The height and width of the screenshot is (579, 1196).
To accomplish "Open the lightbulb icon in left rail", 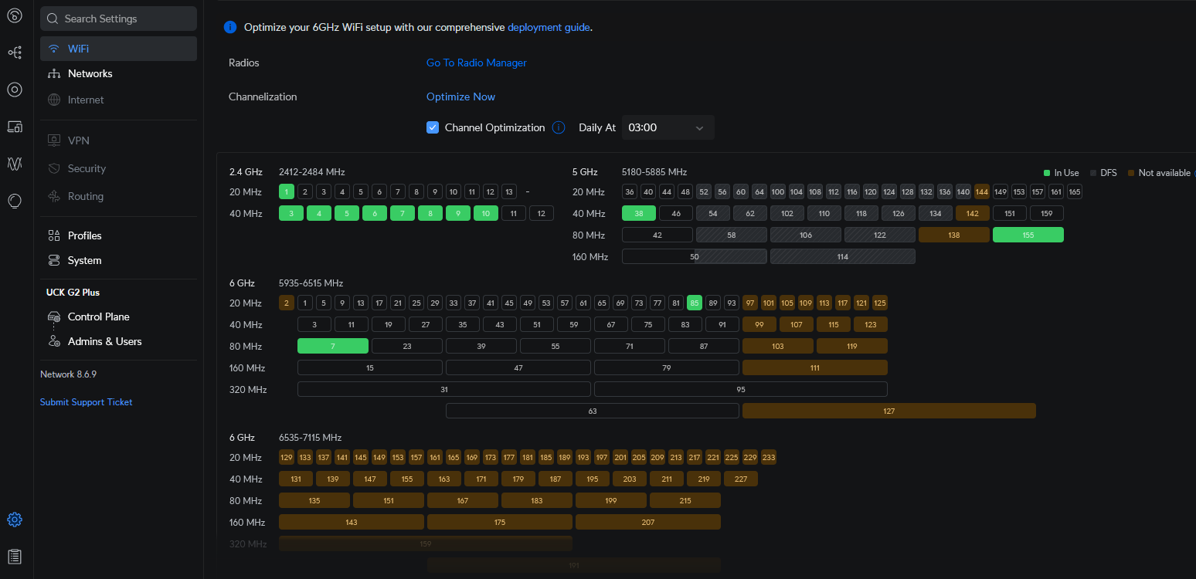I will coord(14,201).
